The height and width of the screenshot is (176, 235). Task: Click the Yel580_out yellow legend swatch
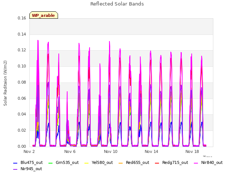pyautogui.click(x=87, y=163)
